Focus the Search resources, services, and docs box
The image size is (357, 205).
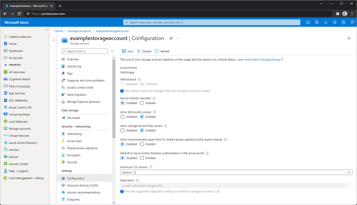pos(212,22)
